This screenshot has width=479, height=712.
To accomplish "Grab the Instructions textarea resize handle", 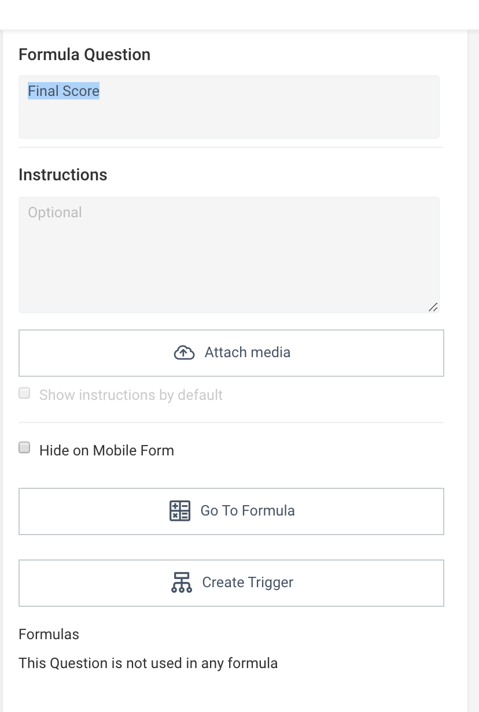I will pyautogui.click(x=433, y=307).
